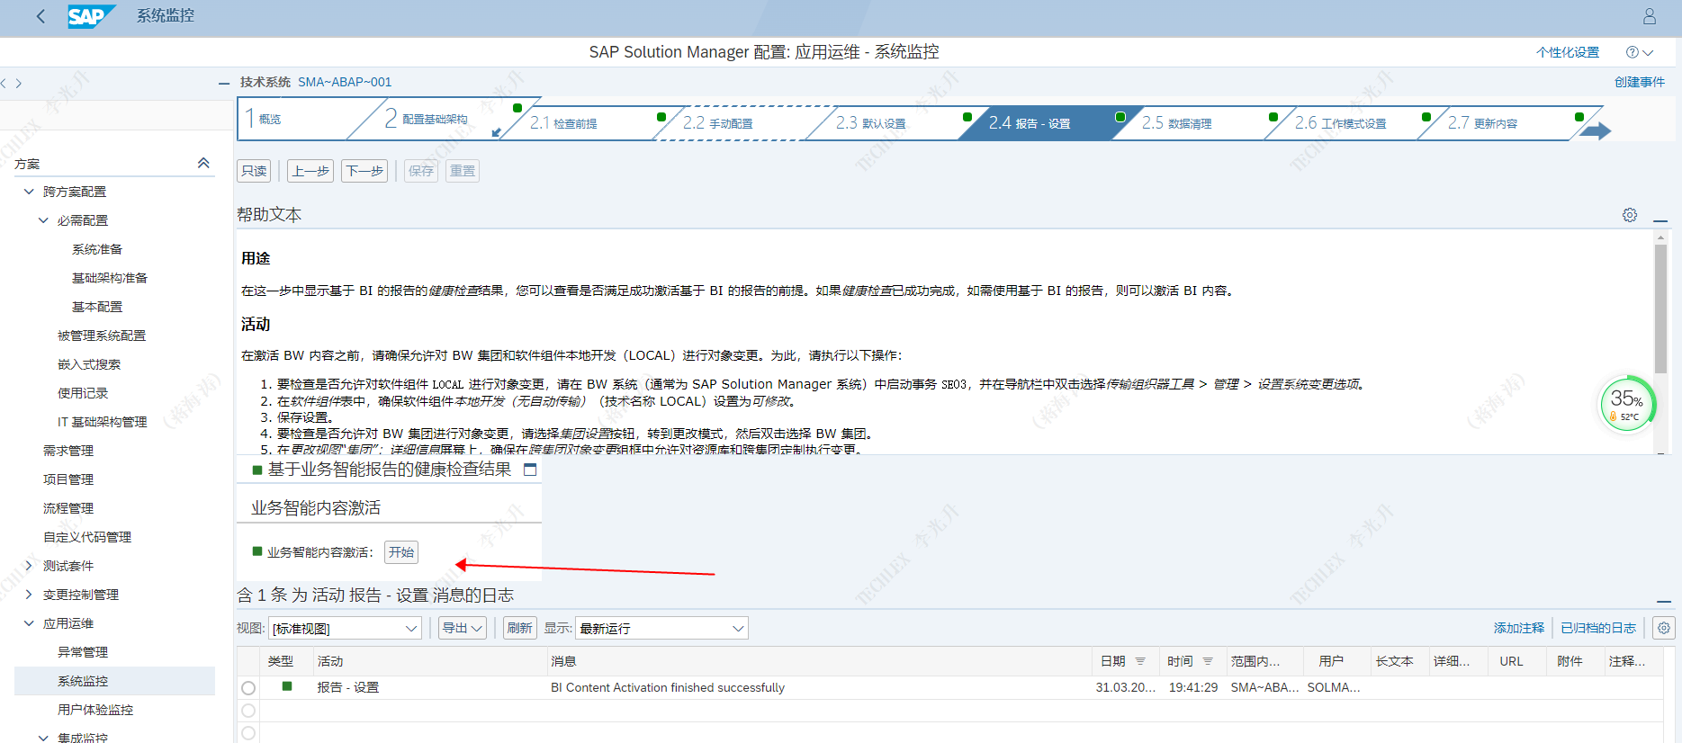Click navigation panel left chevron
Screen dimensions: 1682x743
tap(4, 84)
